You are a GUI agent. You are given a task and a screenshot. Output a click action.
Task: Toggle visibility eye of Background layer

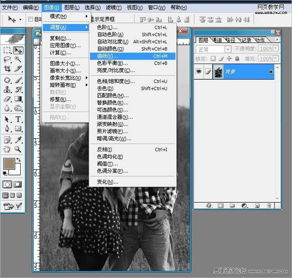(x=199, y=72)
